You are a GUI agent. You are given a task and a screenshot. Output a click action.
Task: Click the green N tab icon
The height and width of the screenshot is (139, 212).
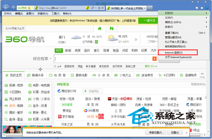tap(112, 29)
